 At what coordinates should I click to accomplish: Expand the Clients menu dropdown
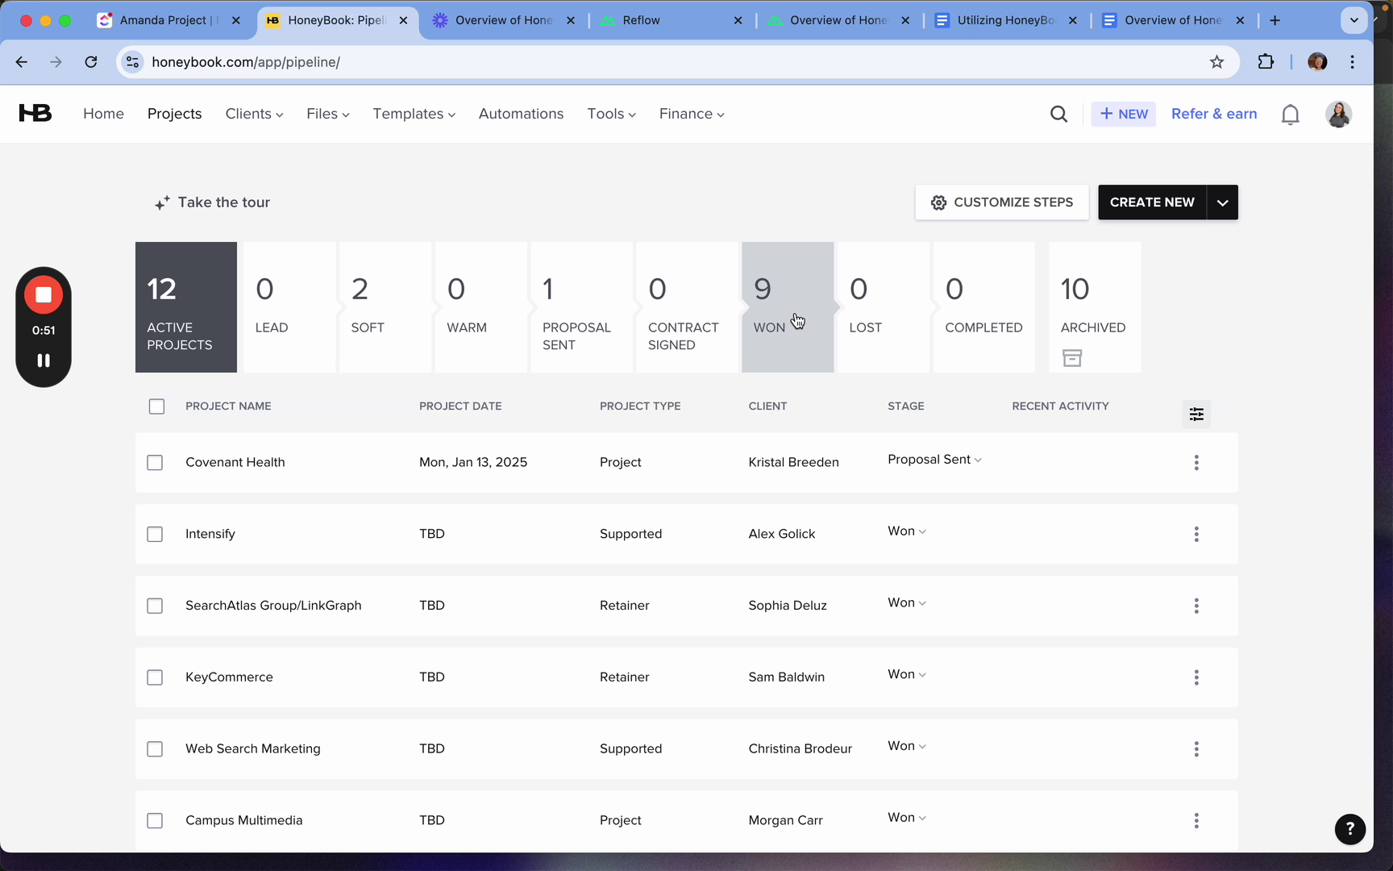tap(254, 115)
